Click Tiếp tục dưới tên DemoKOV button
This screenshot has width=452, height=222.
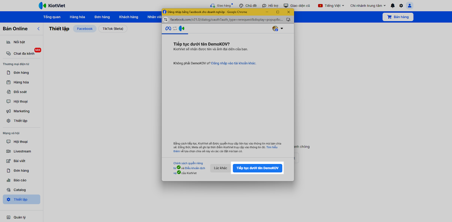(257, 168)
